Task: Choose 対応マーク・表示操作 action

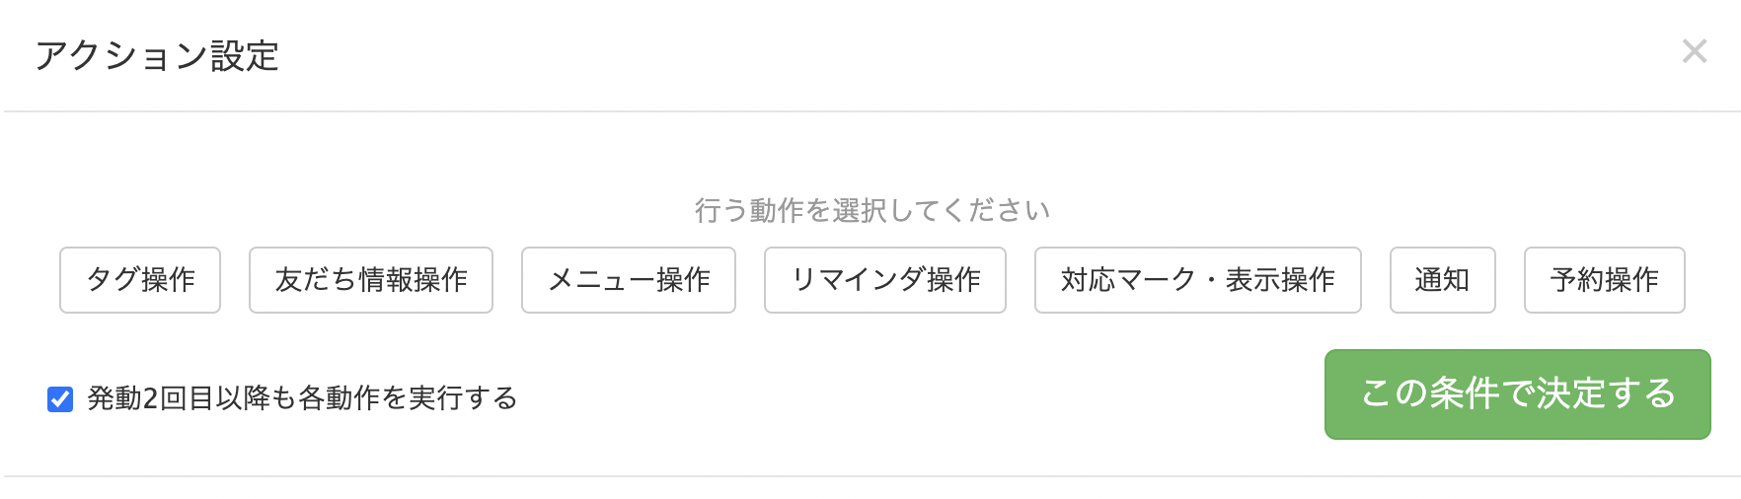Action: (x=1198, y=280)
